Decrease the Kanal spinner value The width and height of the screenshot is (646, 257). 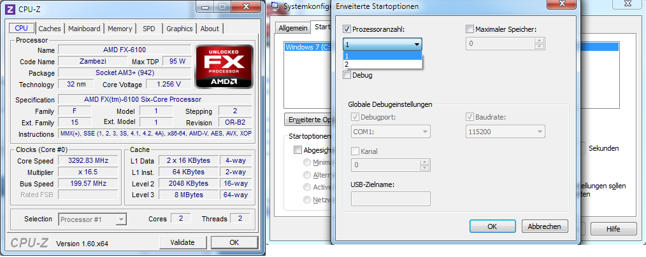pyautogui.click(x=425, y=168)
